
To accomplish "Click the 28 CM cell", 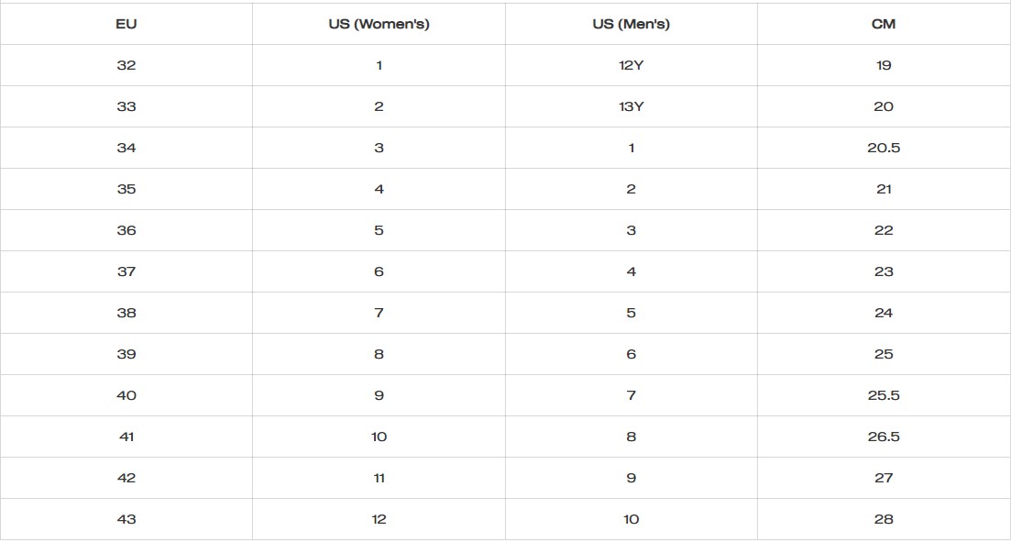I will coord(884,519).
